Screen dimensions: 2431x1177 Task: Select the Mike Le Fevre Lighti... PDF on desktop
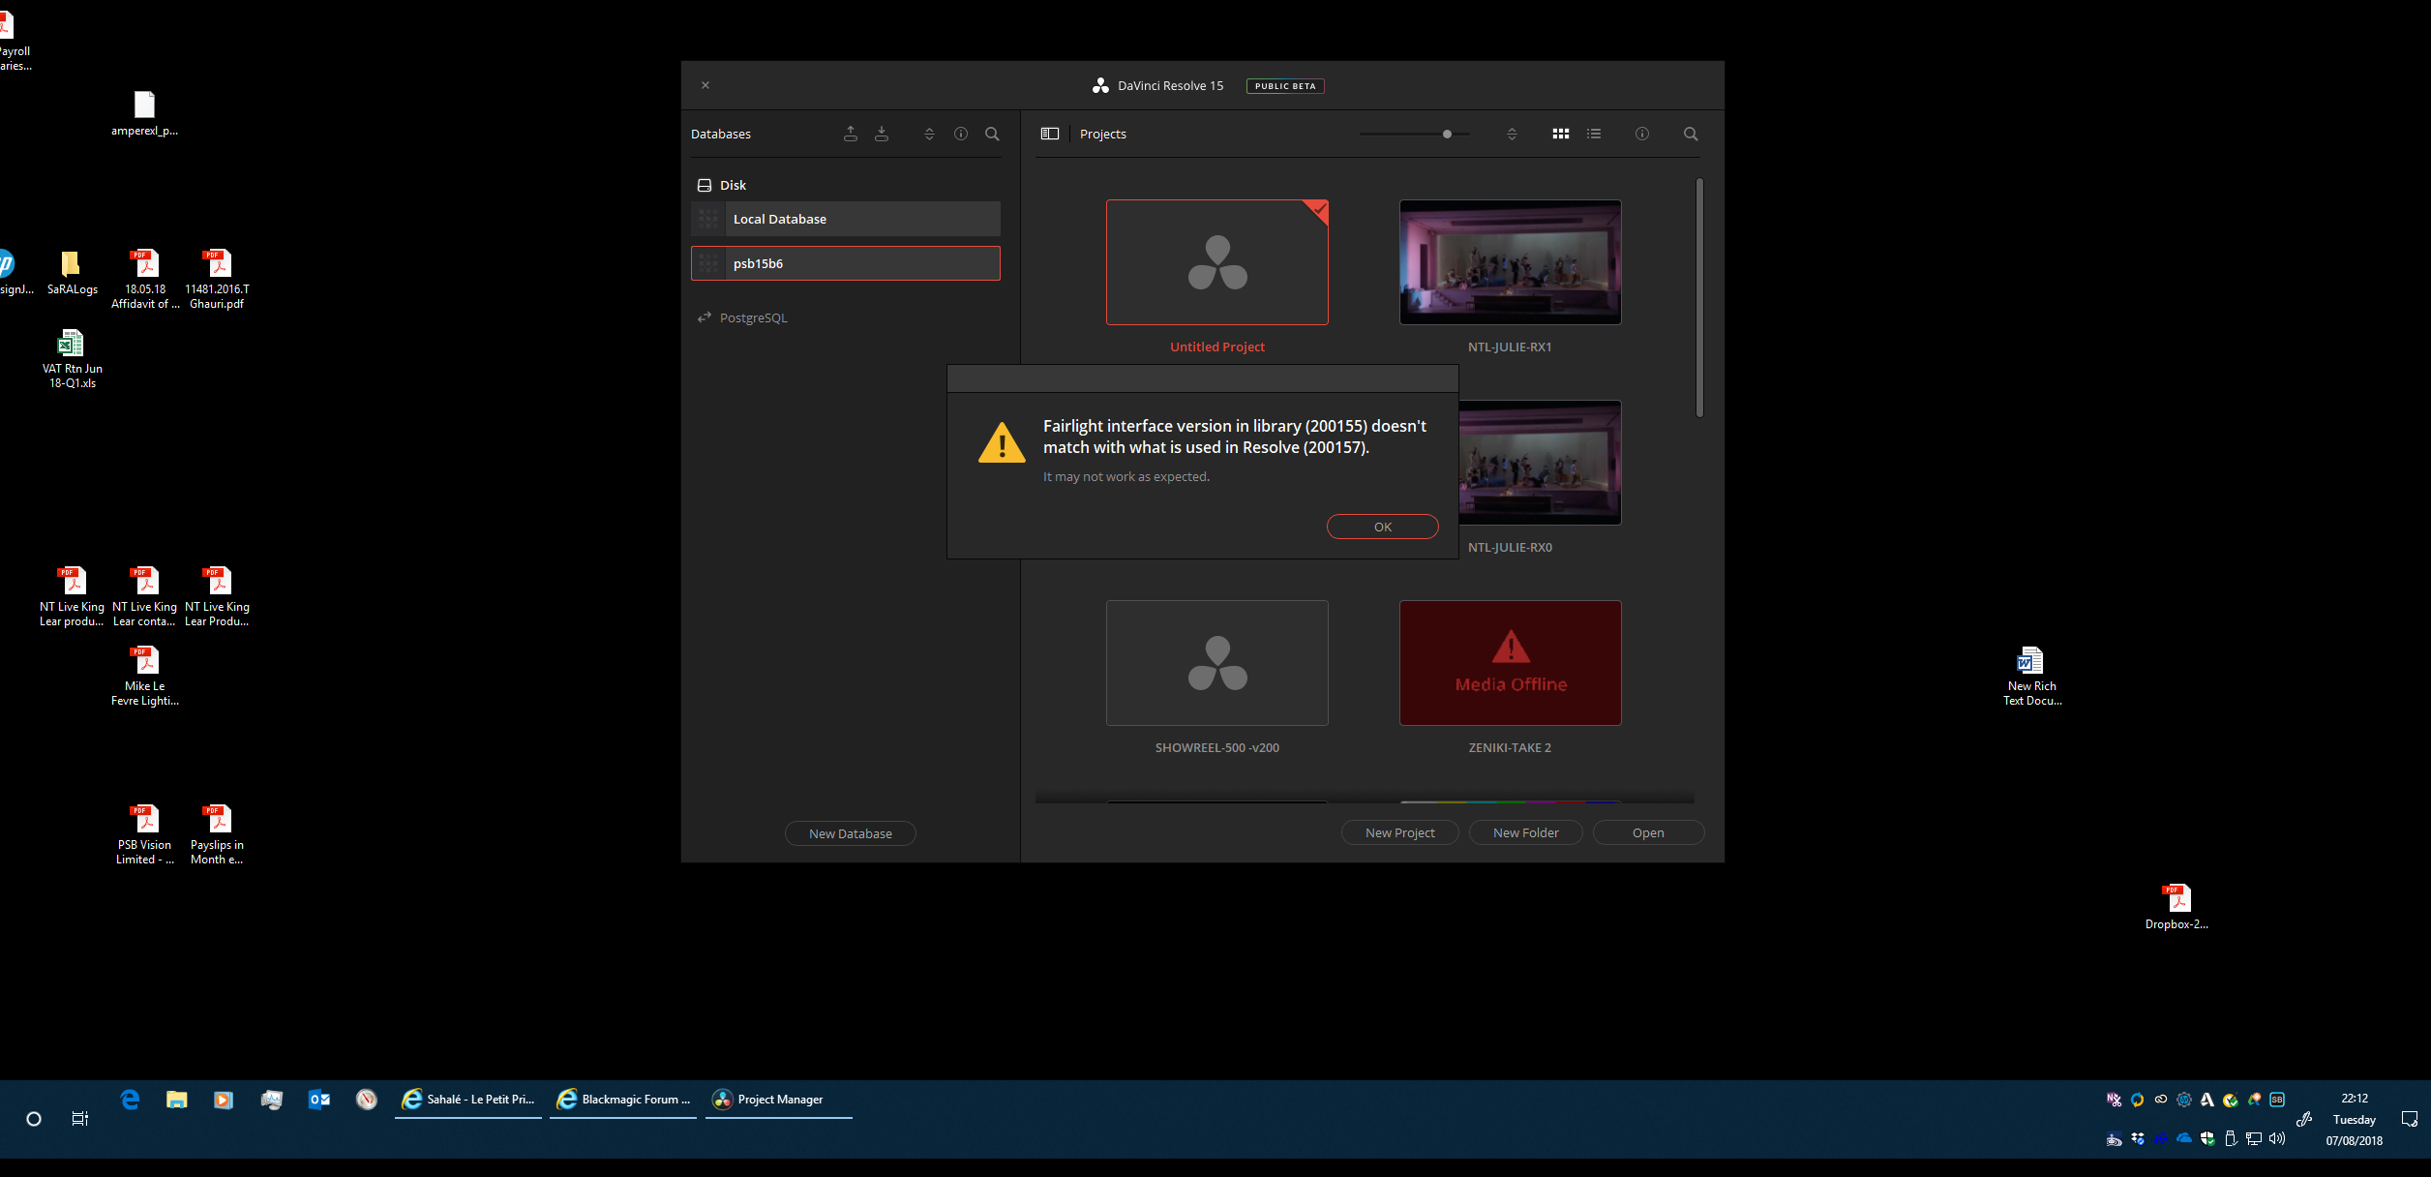[x=144, y=677]
